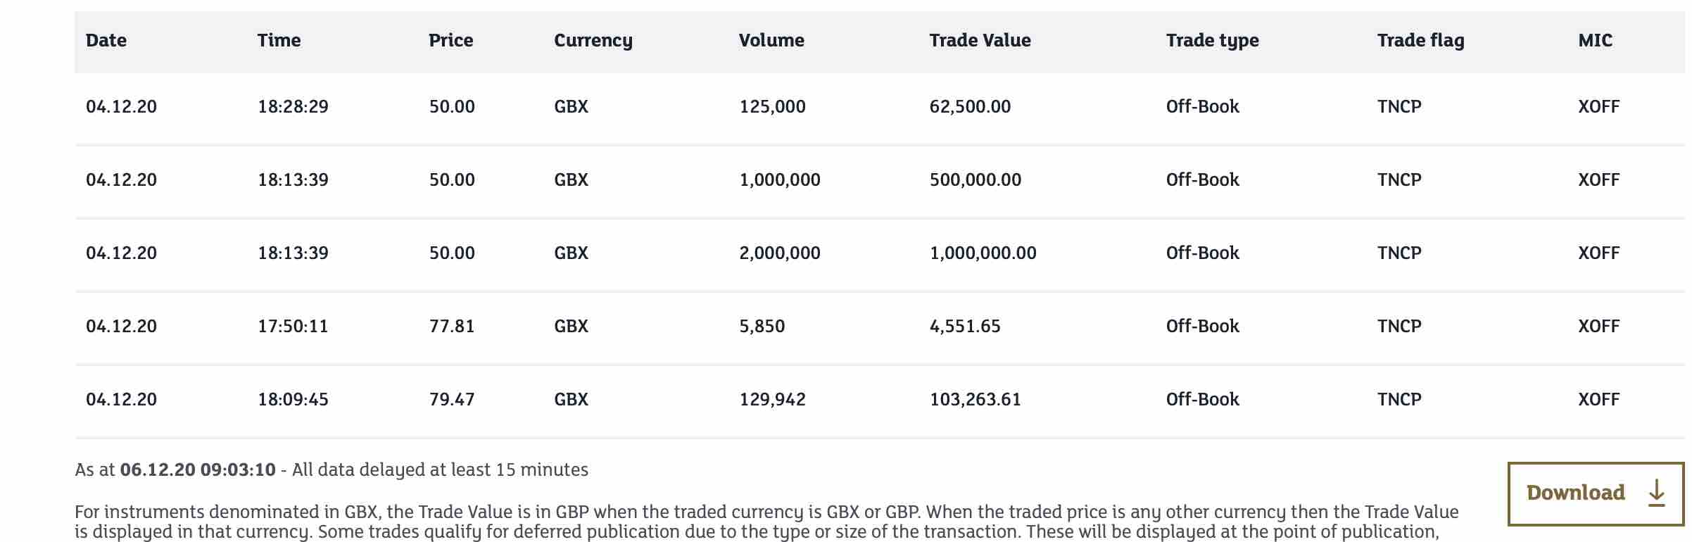Click the Date column header
Image resolution: width=1692 pixels, height=542 pixels.
[x=106, y=40]
